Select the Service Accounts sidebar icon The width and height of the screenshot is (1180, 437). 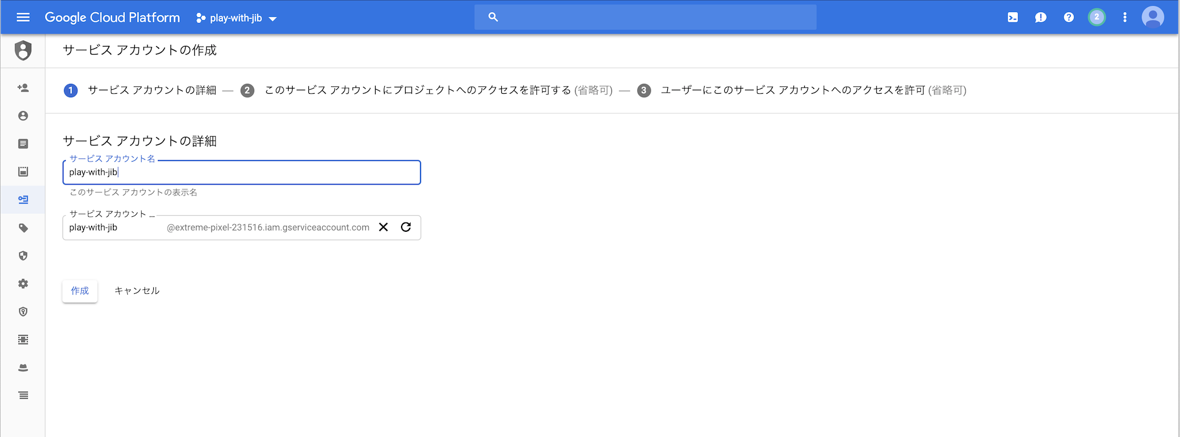[23, 200]
